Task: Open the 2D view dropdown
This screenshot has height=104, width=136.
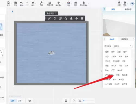Action: tap(13, 101)
